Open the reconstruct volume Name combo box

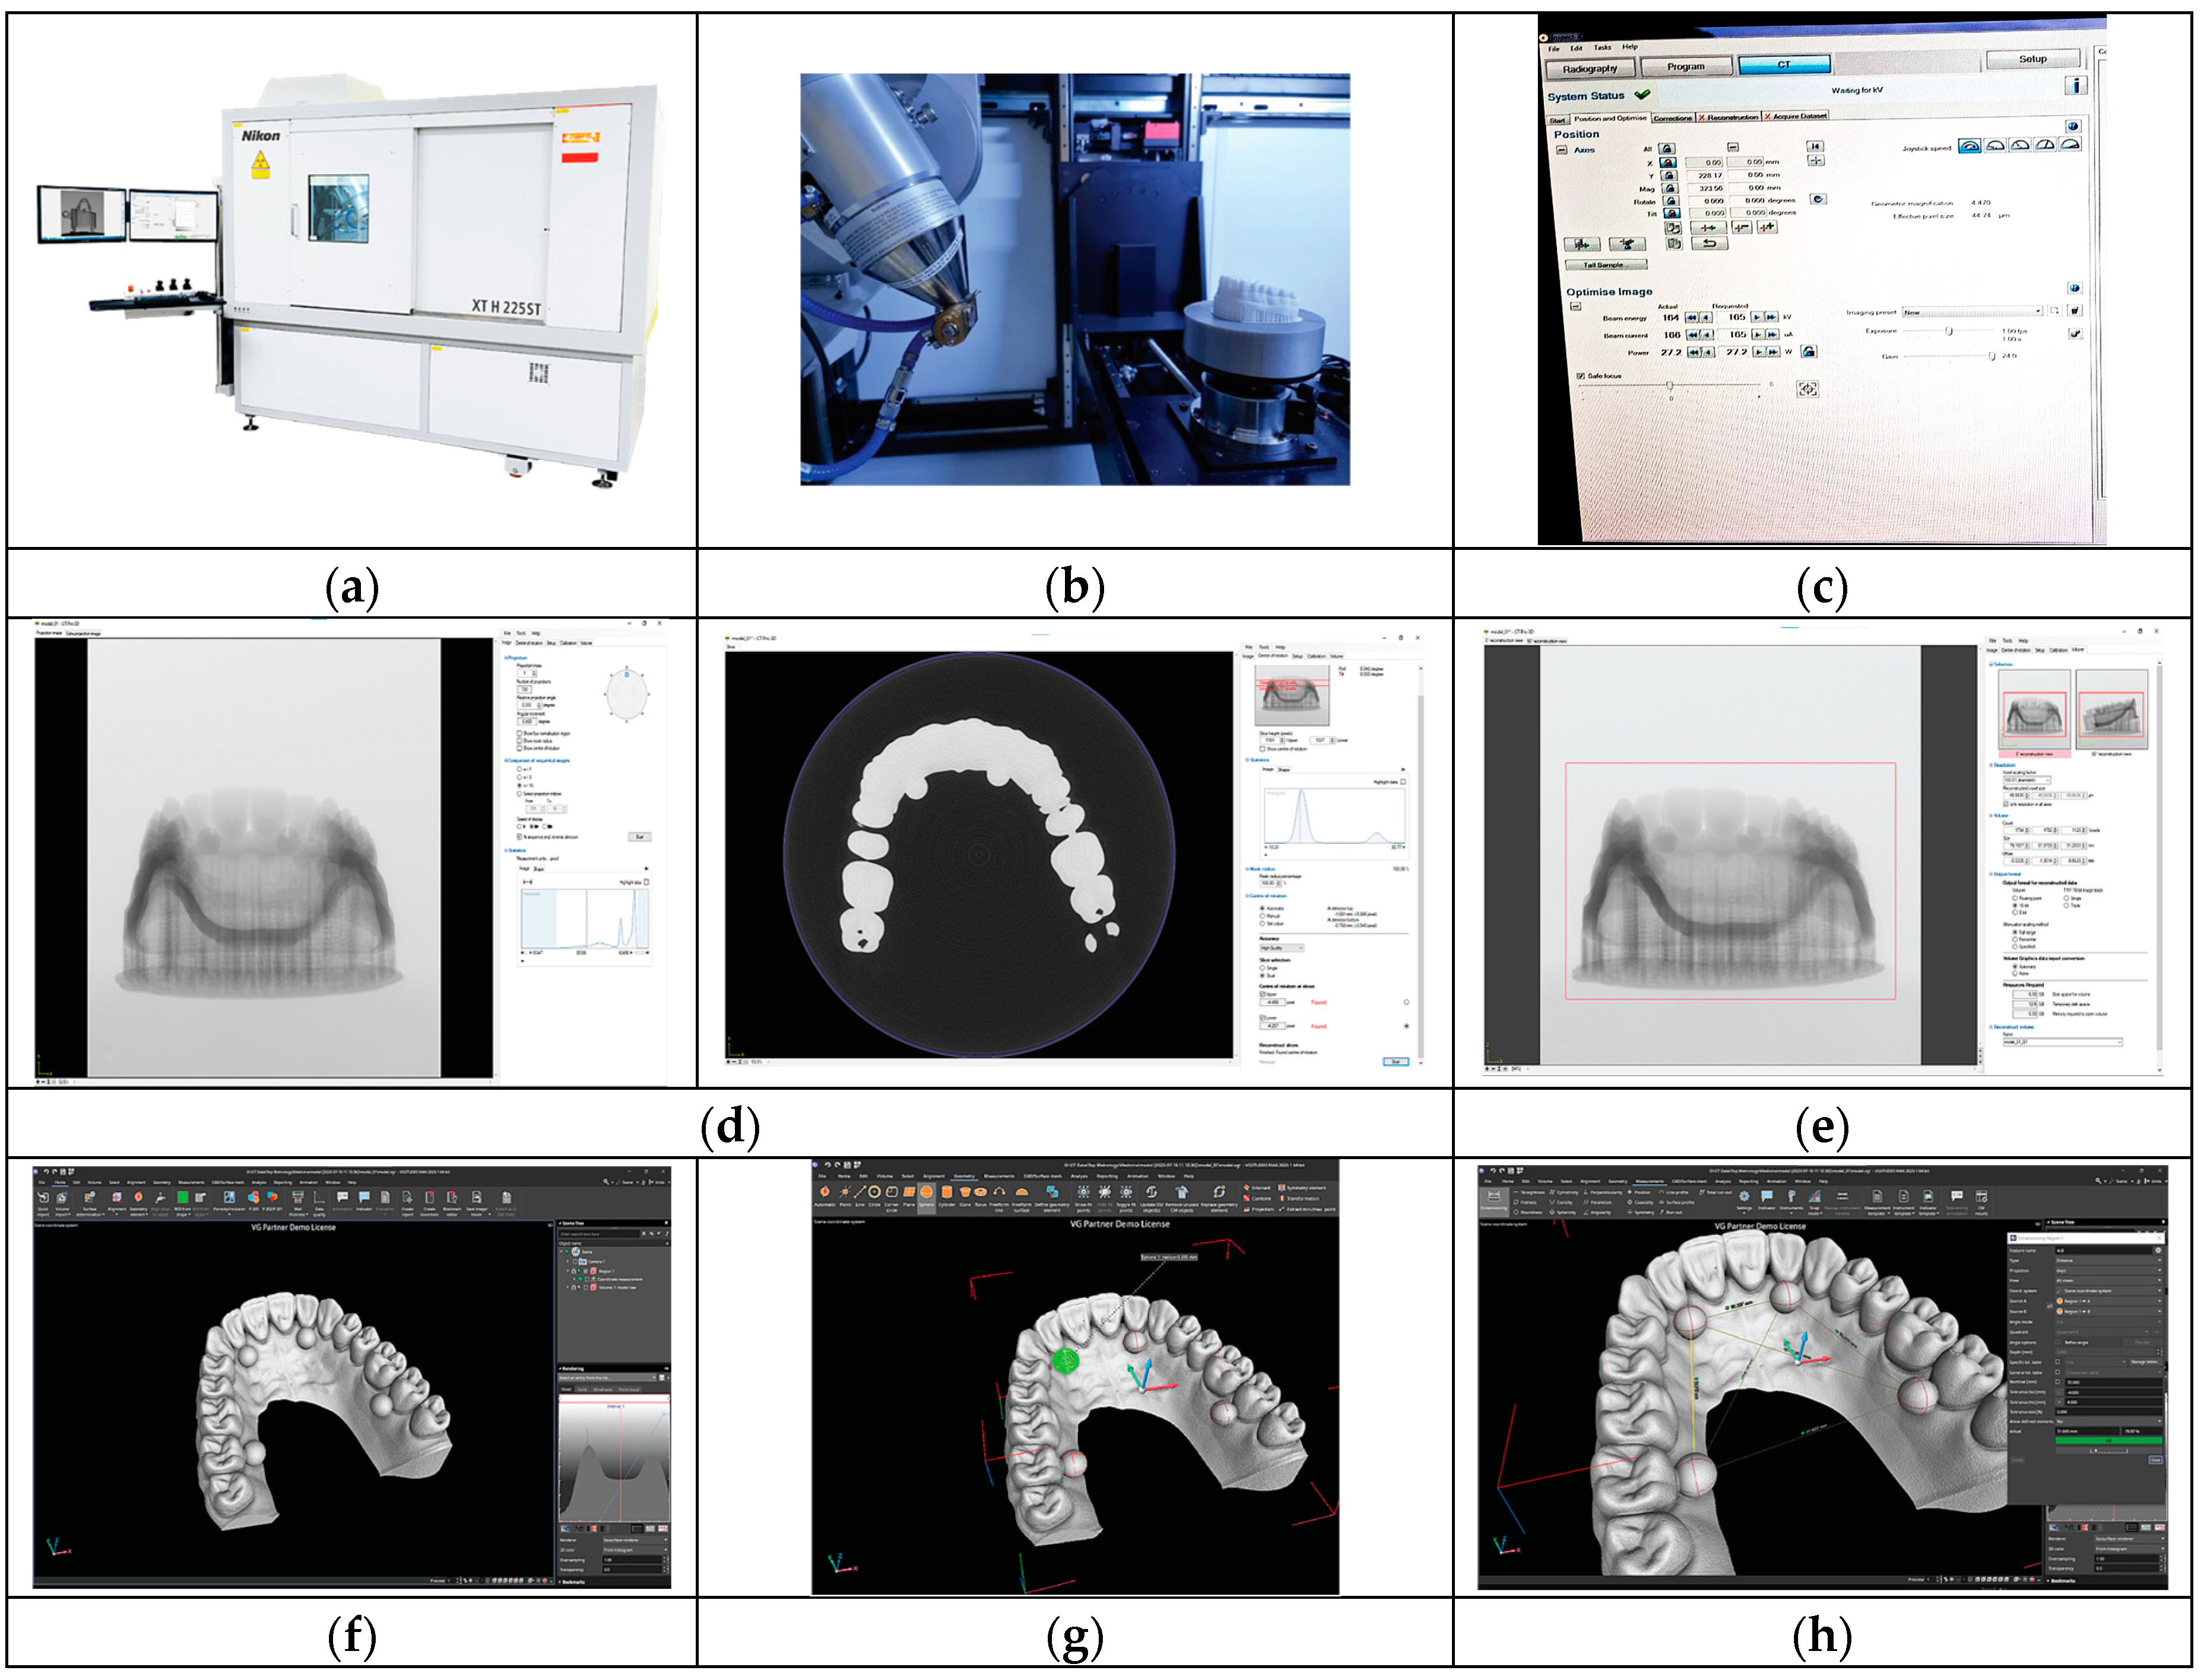(x=2119, y=1042)
